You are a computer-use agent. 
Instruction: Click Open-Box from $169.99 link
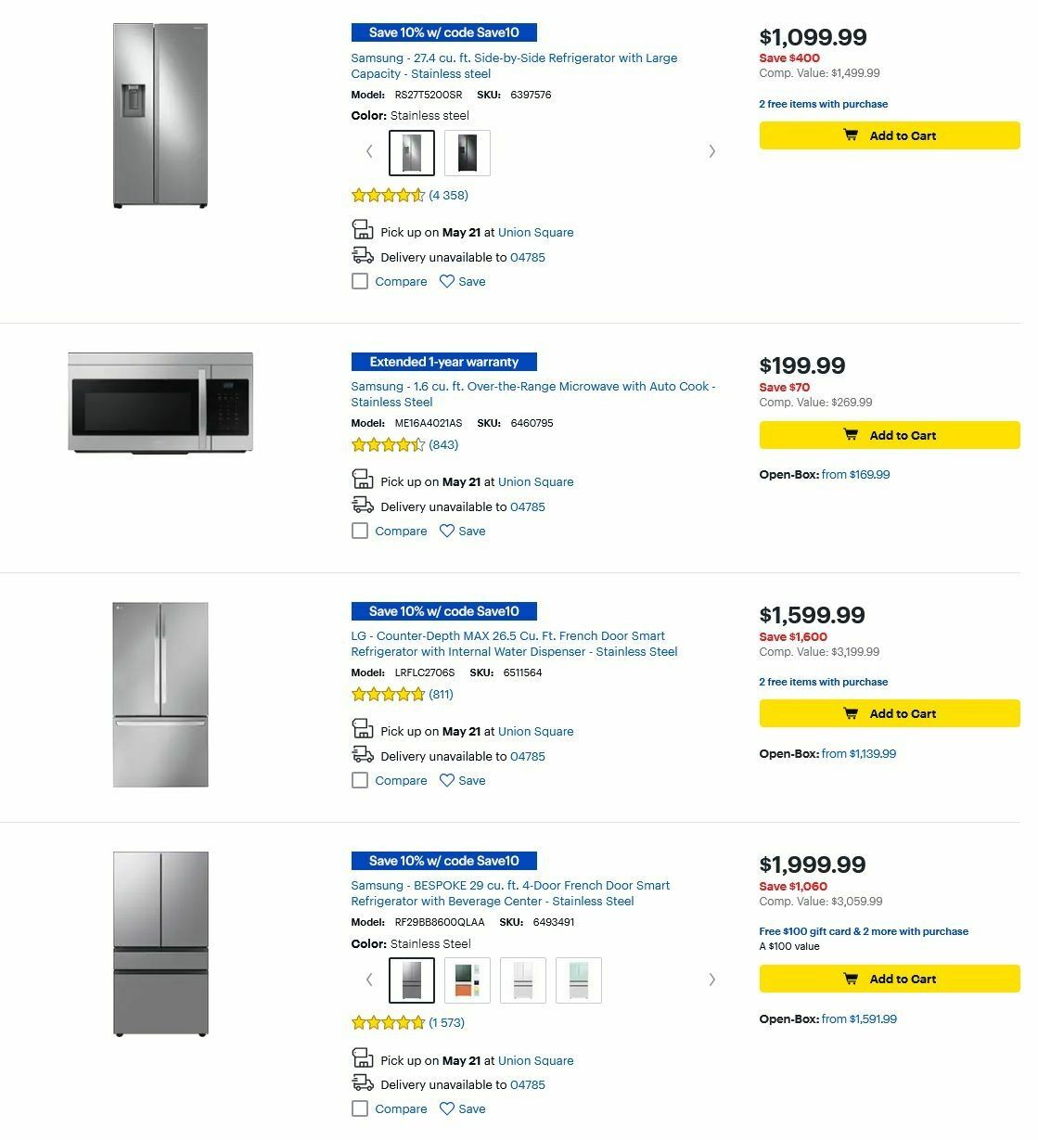tap(854, 474)
